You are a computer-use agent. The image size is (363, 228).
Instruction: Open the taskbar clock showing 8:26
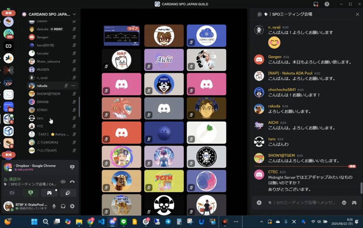point(342,222)
